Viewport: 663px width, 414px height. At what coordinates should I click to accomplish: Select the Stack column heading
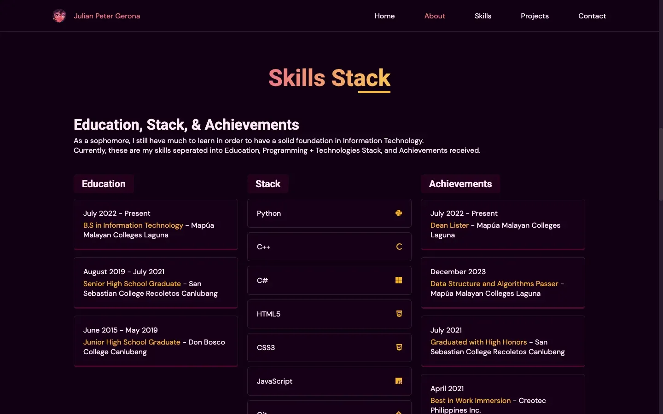[268, 184]
